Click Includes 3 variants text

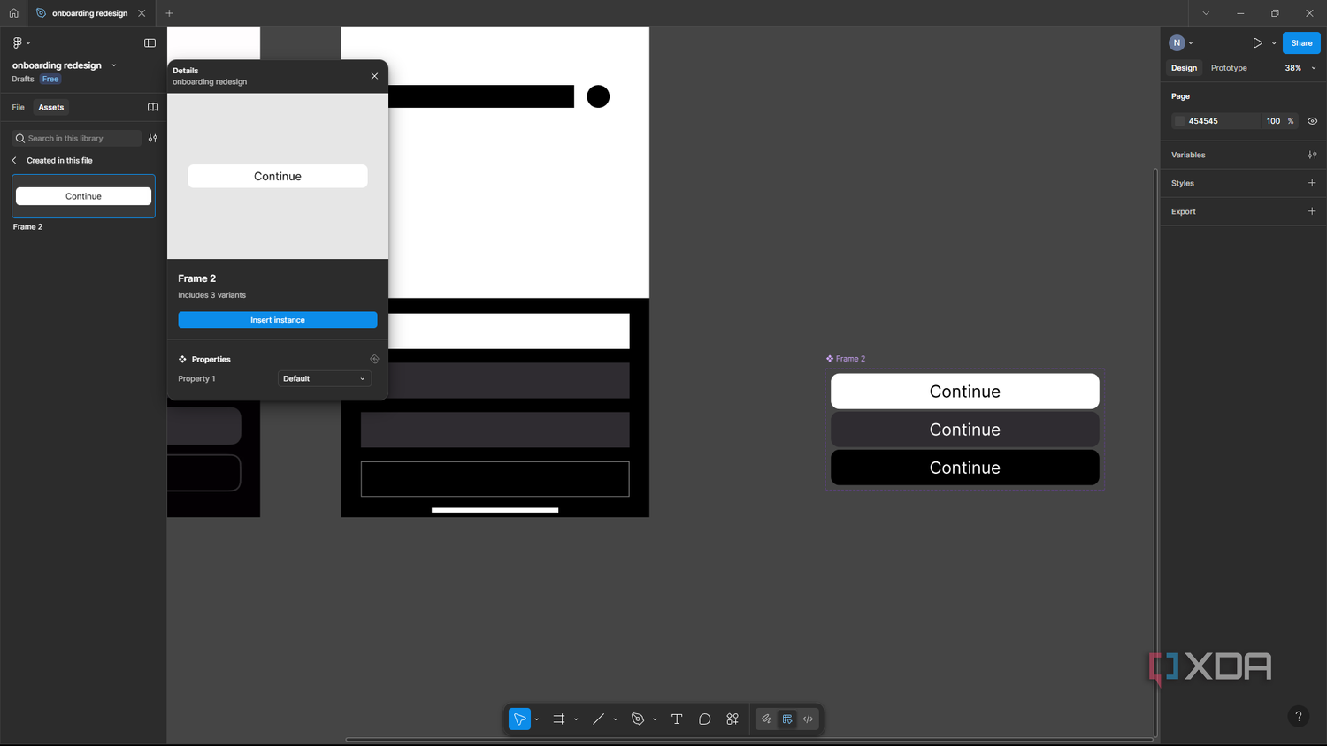pos(211,295)
